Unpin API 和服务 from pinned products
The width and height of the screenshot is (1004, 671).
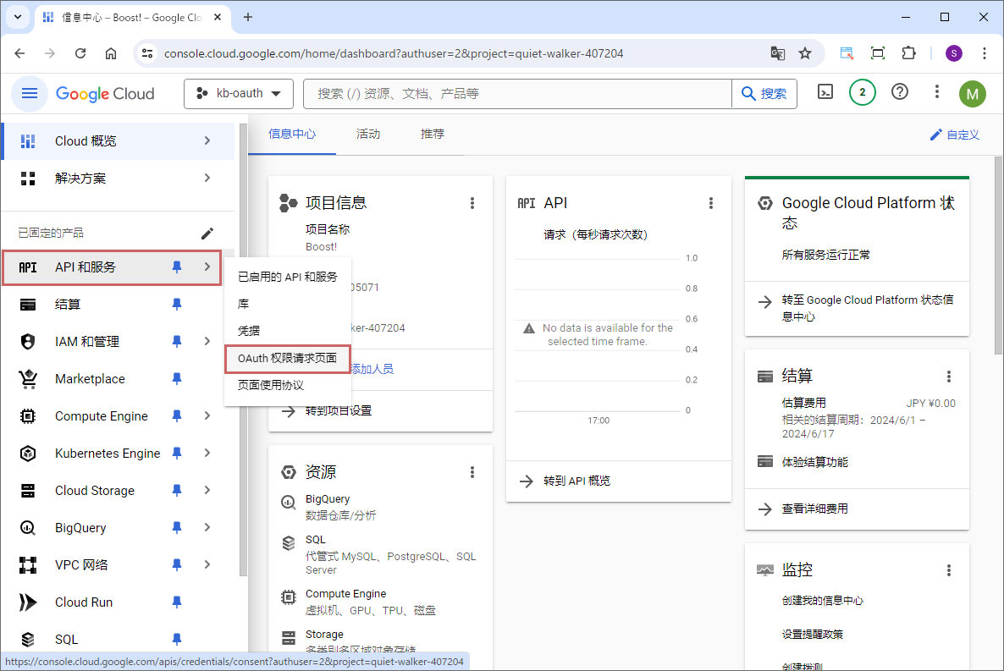tap(177, 267)
